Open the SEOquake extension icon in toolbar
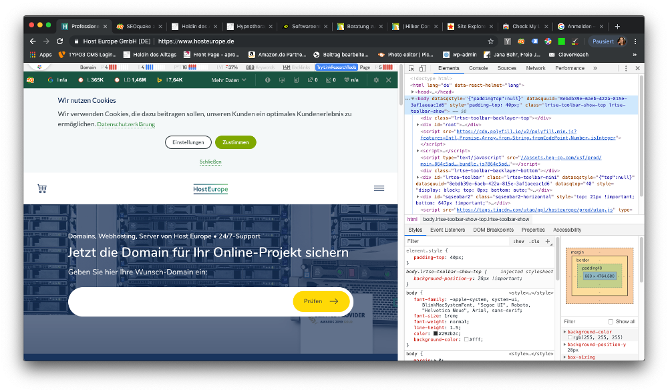The height and width of the screenshot is (392, 668). (521, 41)
